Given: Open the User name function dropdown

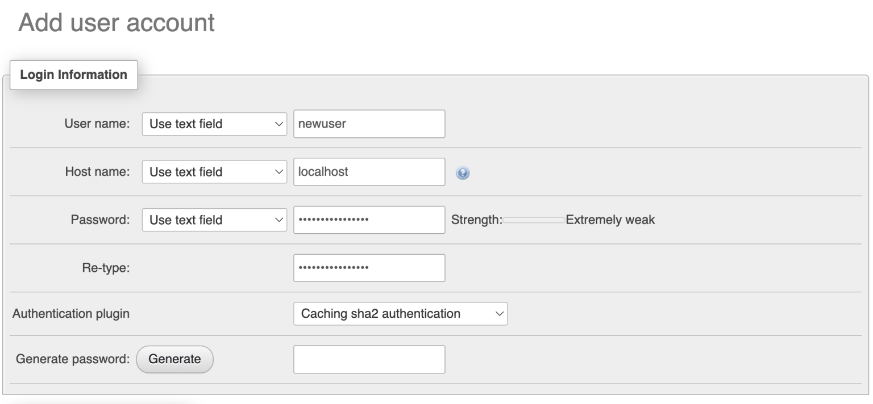Looking at the screenshot, I should (x=214, y=124).
